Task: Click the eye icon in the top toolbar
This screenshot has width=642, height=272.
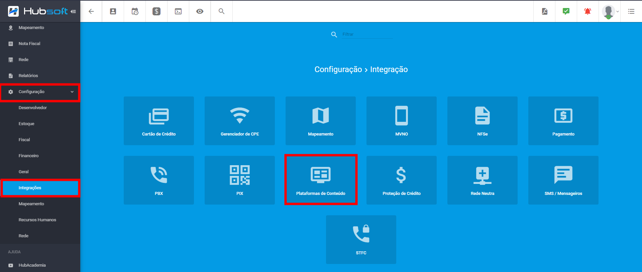Action: coord(200,11)
